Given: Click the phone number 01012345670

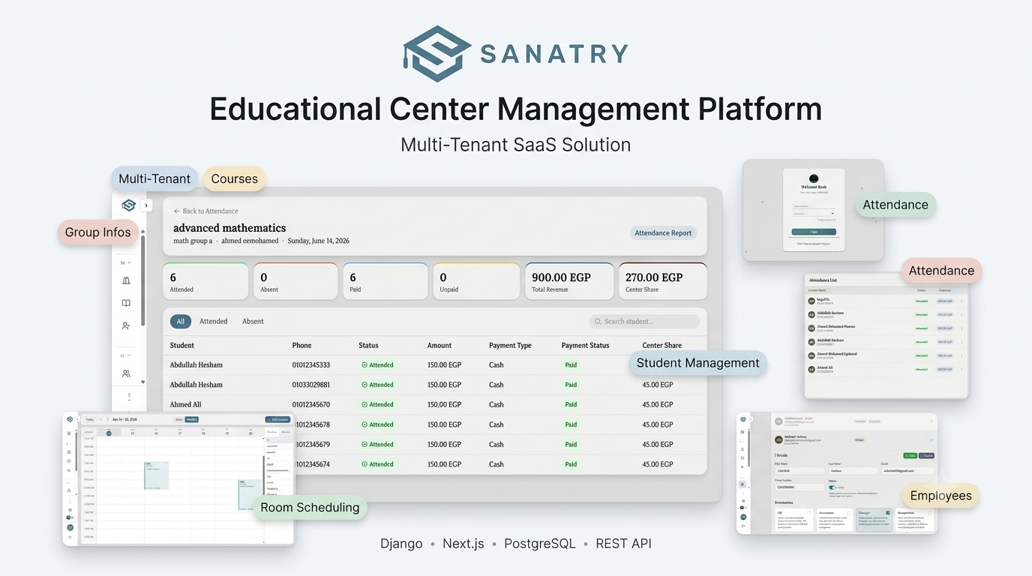Looking at the screenshot, I should coord(311,405).
